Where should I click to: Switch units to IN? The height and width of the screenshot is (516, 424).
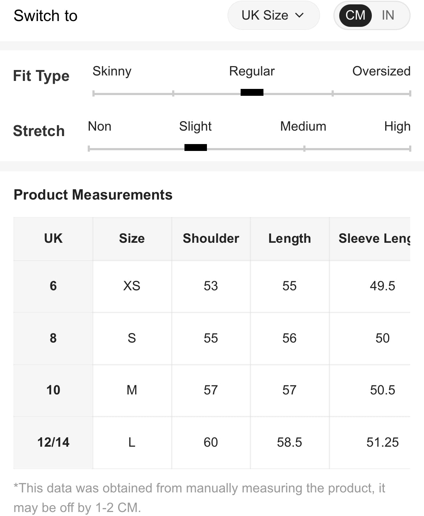tap(388, 15)
